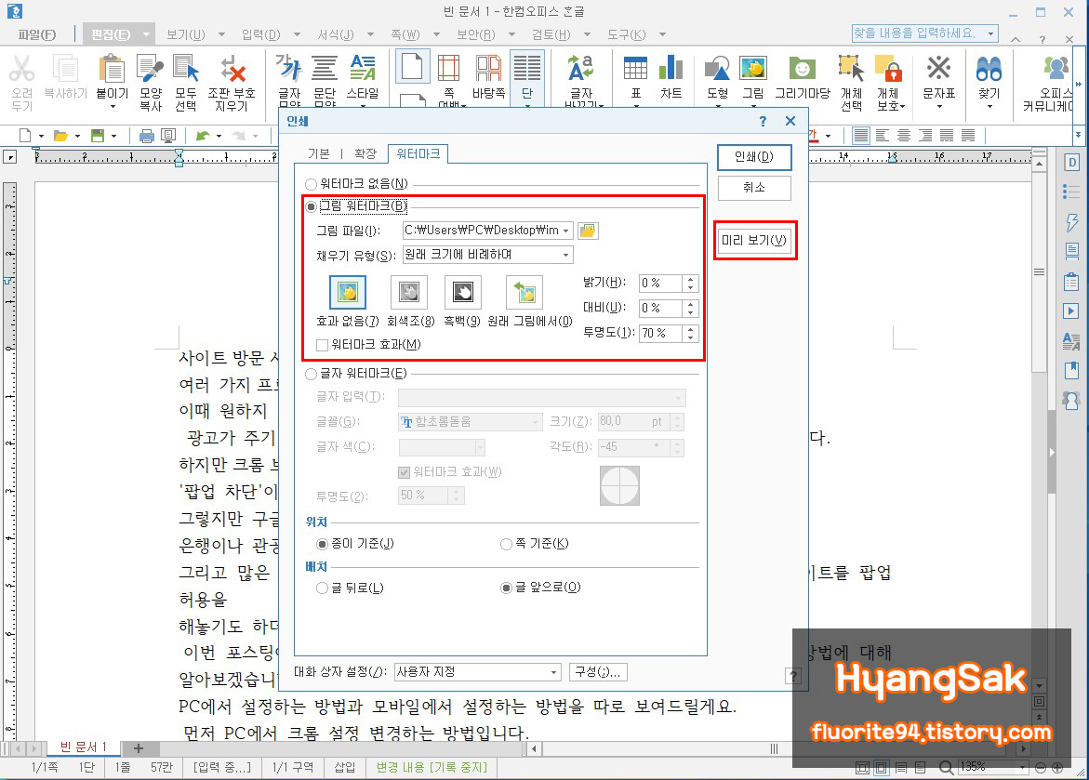Screen dimensions: 1089x780
Task: Select the No Effect (효과 없음) image option
Action: point(347,293)
